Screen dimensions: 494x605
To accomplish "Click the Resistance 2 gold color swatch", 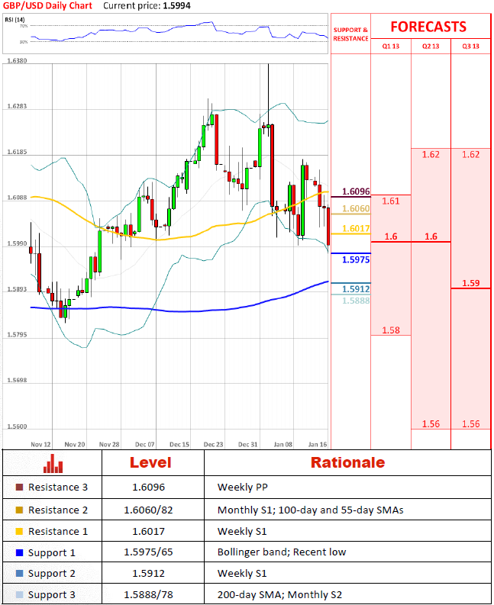I will click(x=19, y=510).
